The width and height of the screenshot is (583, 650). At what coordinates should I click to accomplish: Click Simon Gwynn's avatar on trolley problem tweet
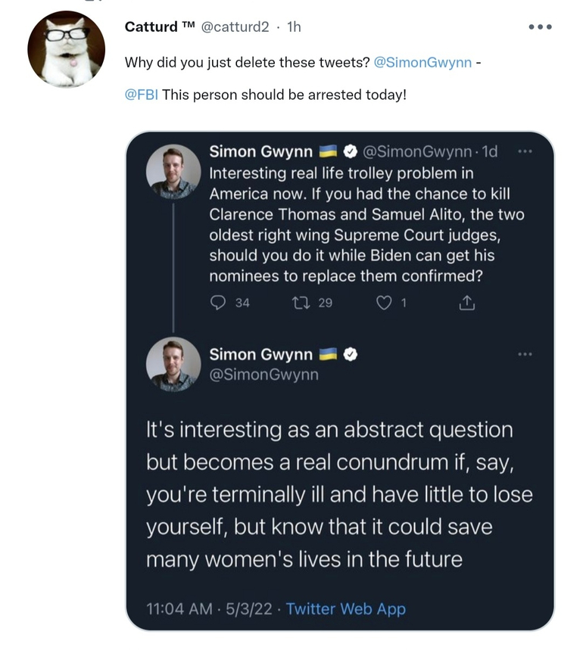pyautogui.click(x=173, y=171)
